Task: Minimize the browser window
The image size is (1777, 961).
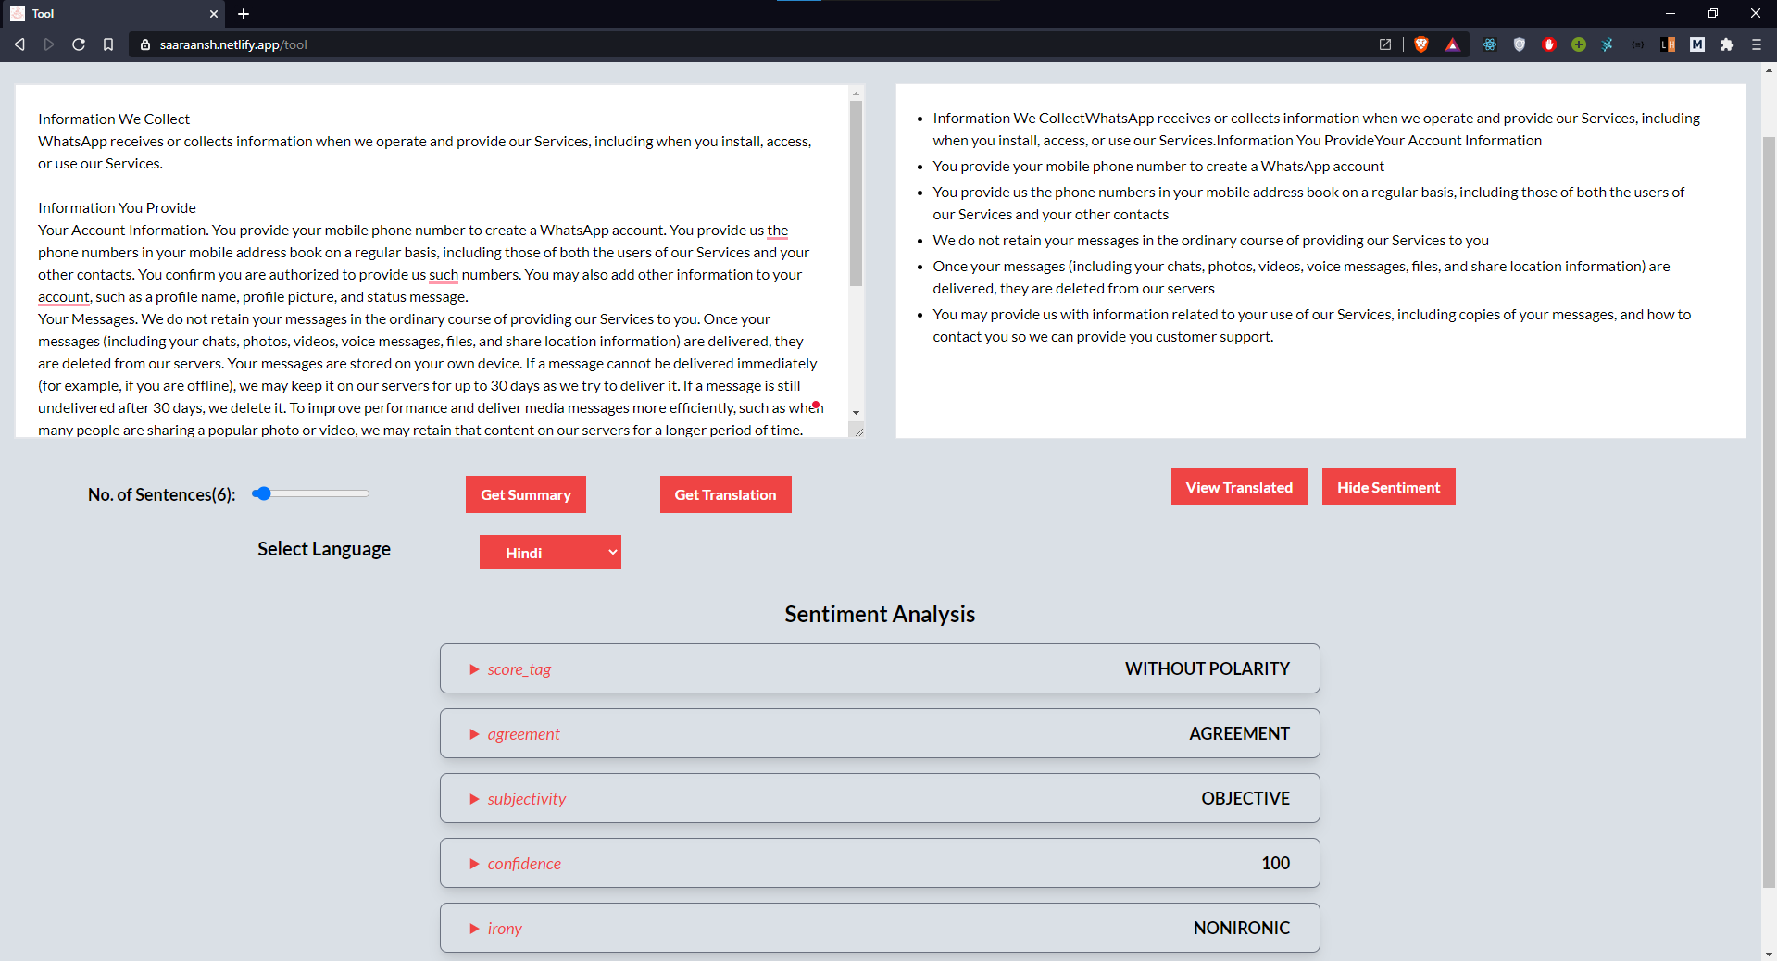Action: pos(1671,14)
